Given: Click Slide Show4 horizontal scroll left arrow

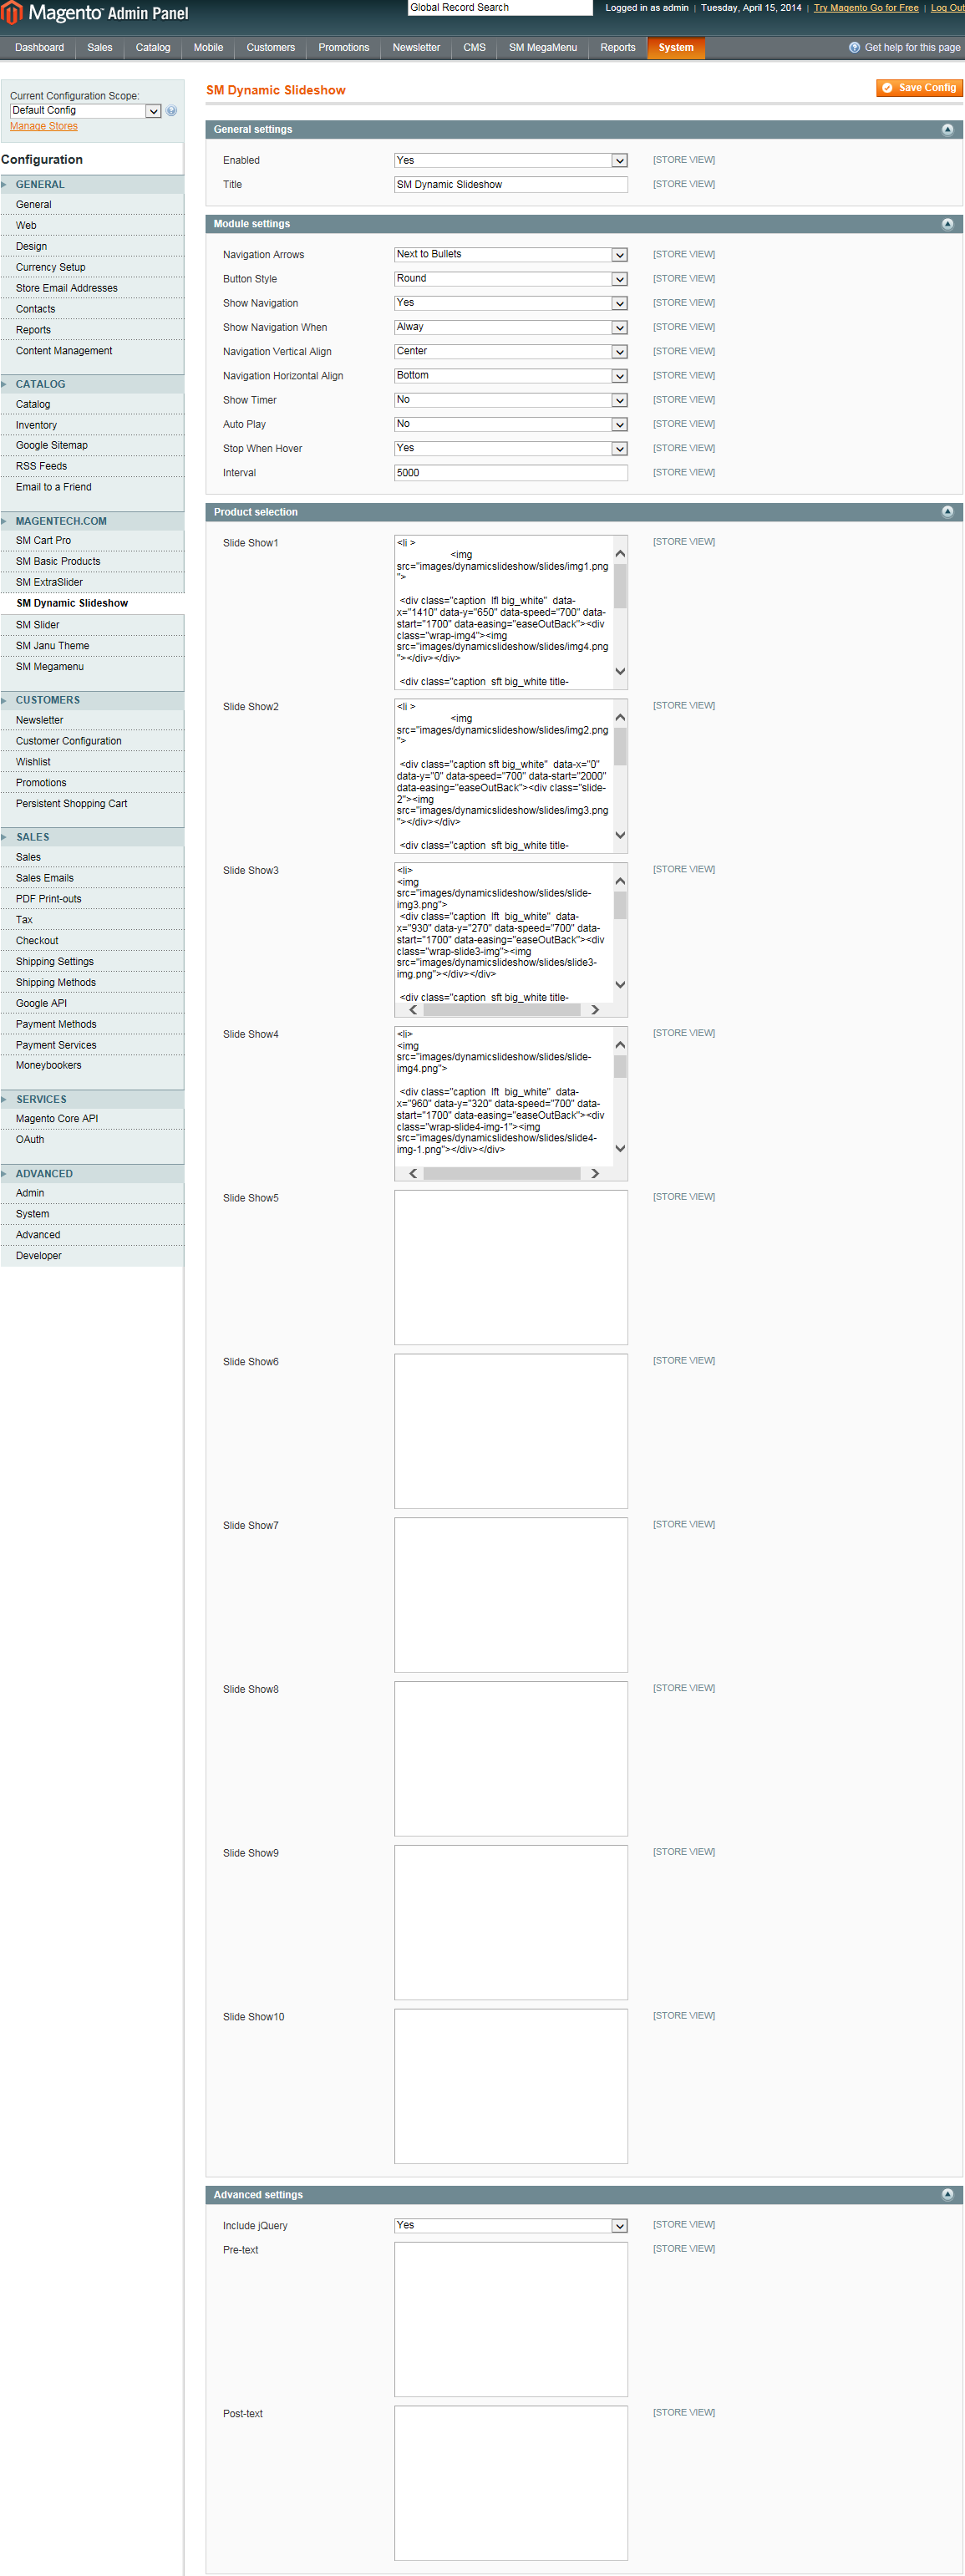Looking at the screenshot, I should coord(413,1174).
